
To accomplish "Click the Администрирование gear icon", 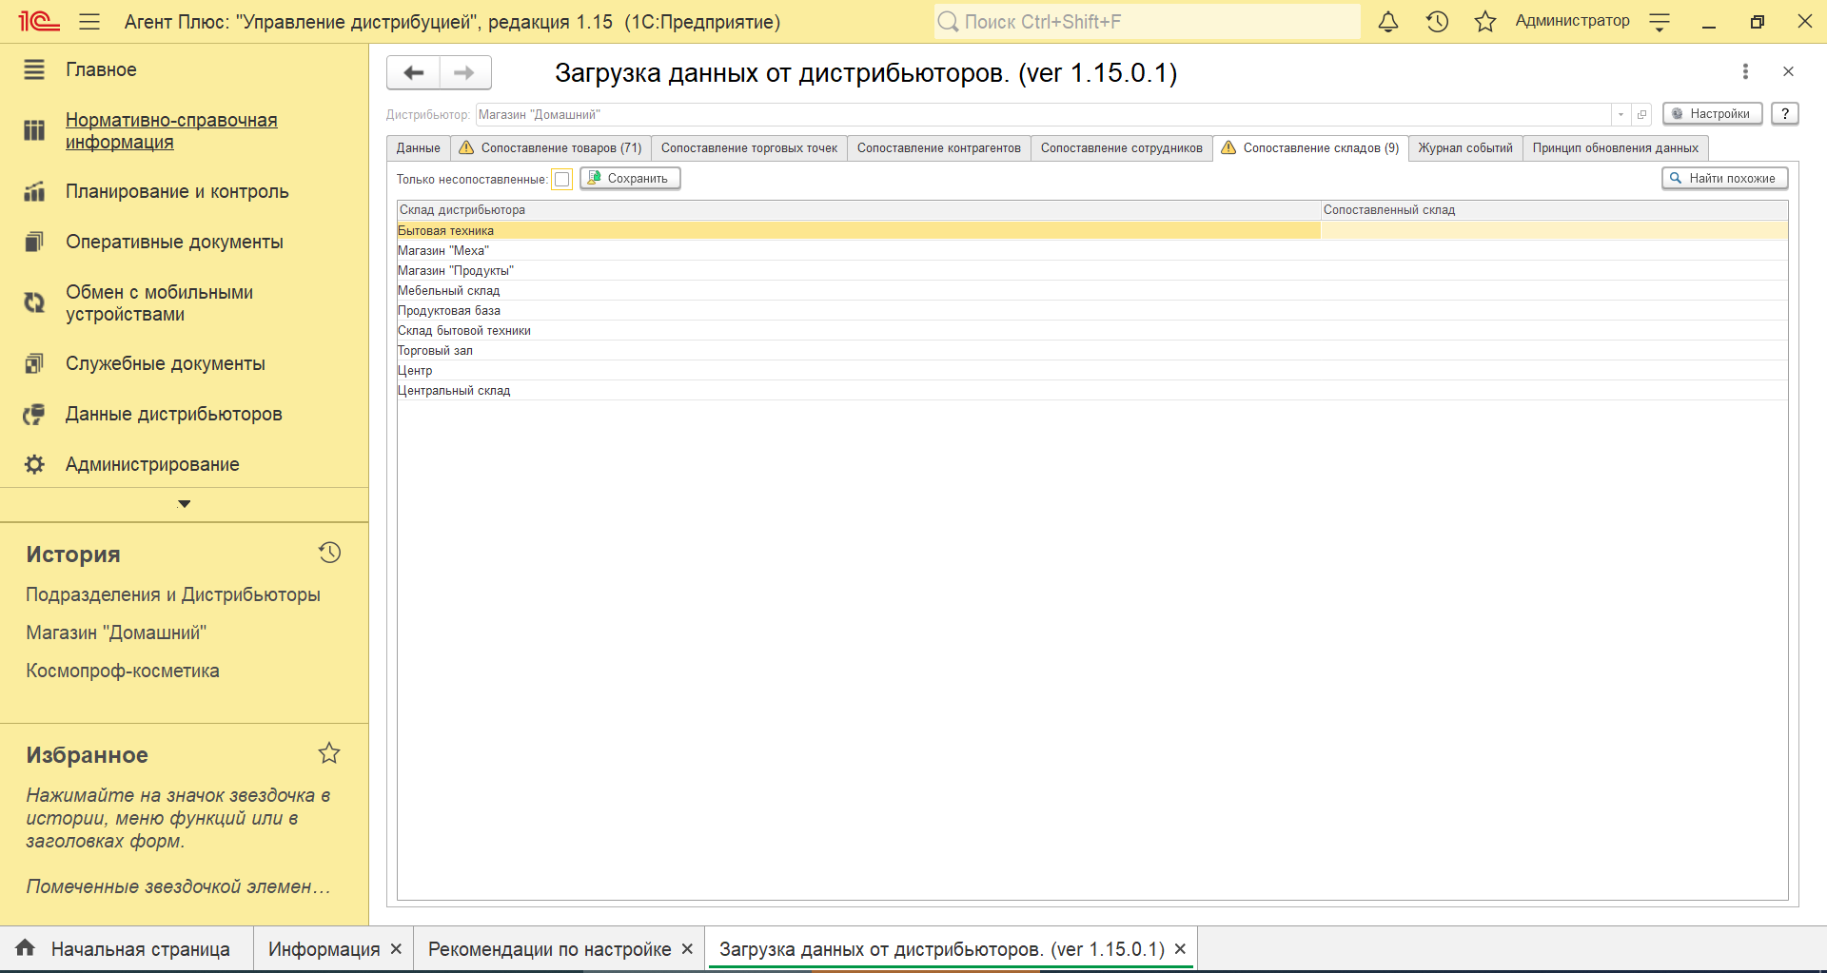I will pos(34,464).
